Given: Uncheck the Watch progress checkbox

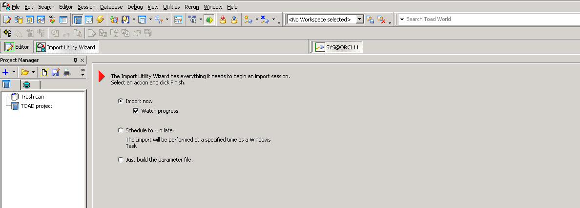Looking at the screenshot, I should pyautogui.click(x=136, y=111).
